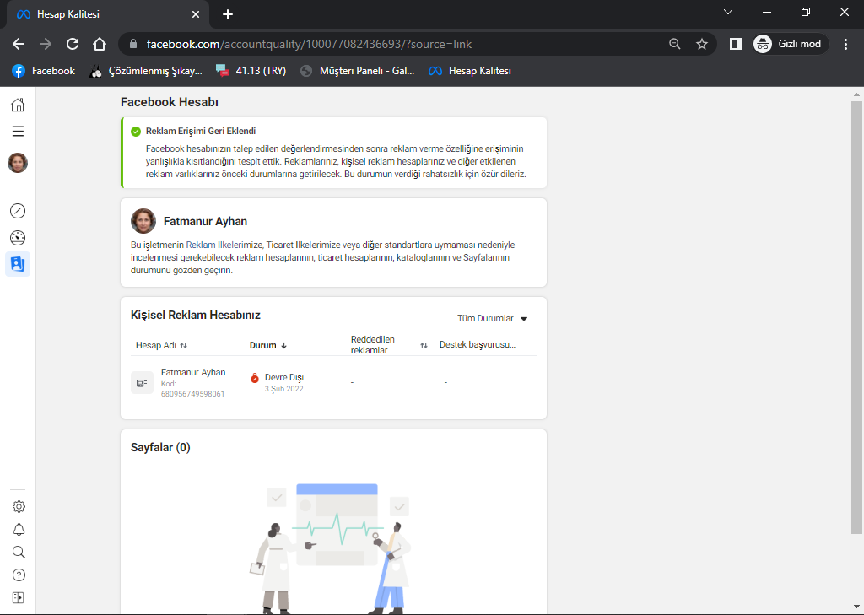
Task: Click the Facebook Hesabı page title
Action: tap(170, 102)
